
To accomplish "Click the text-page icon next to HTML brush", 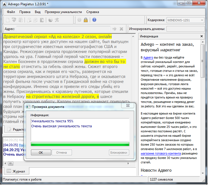I will click(x=20, y=20).
